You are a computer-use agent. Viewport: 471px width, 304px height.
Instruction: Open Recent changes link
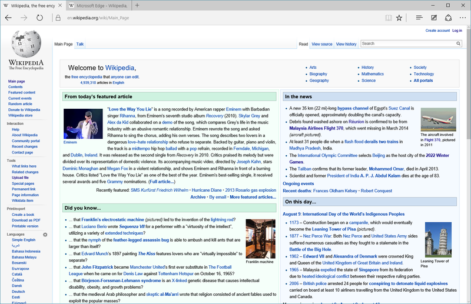[x=25, y=146]
